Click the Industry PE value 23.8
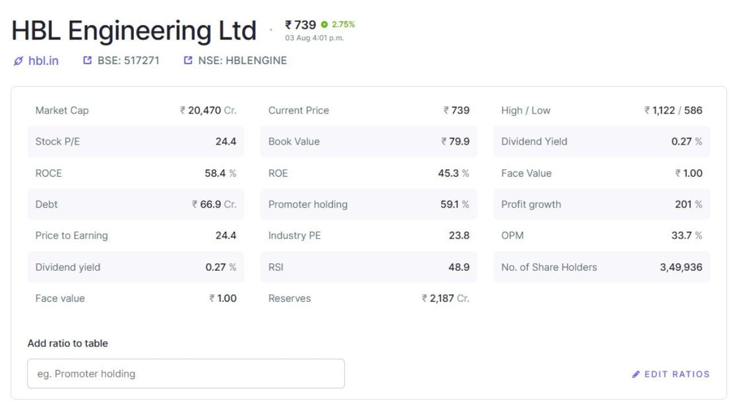The image size is (735, 413). pyautogui.click(x=459, y=236)
